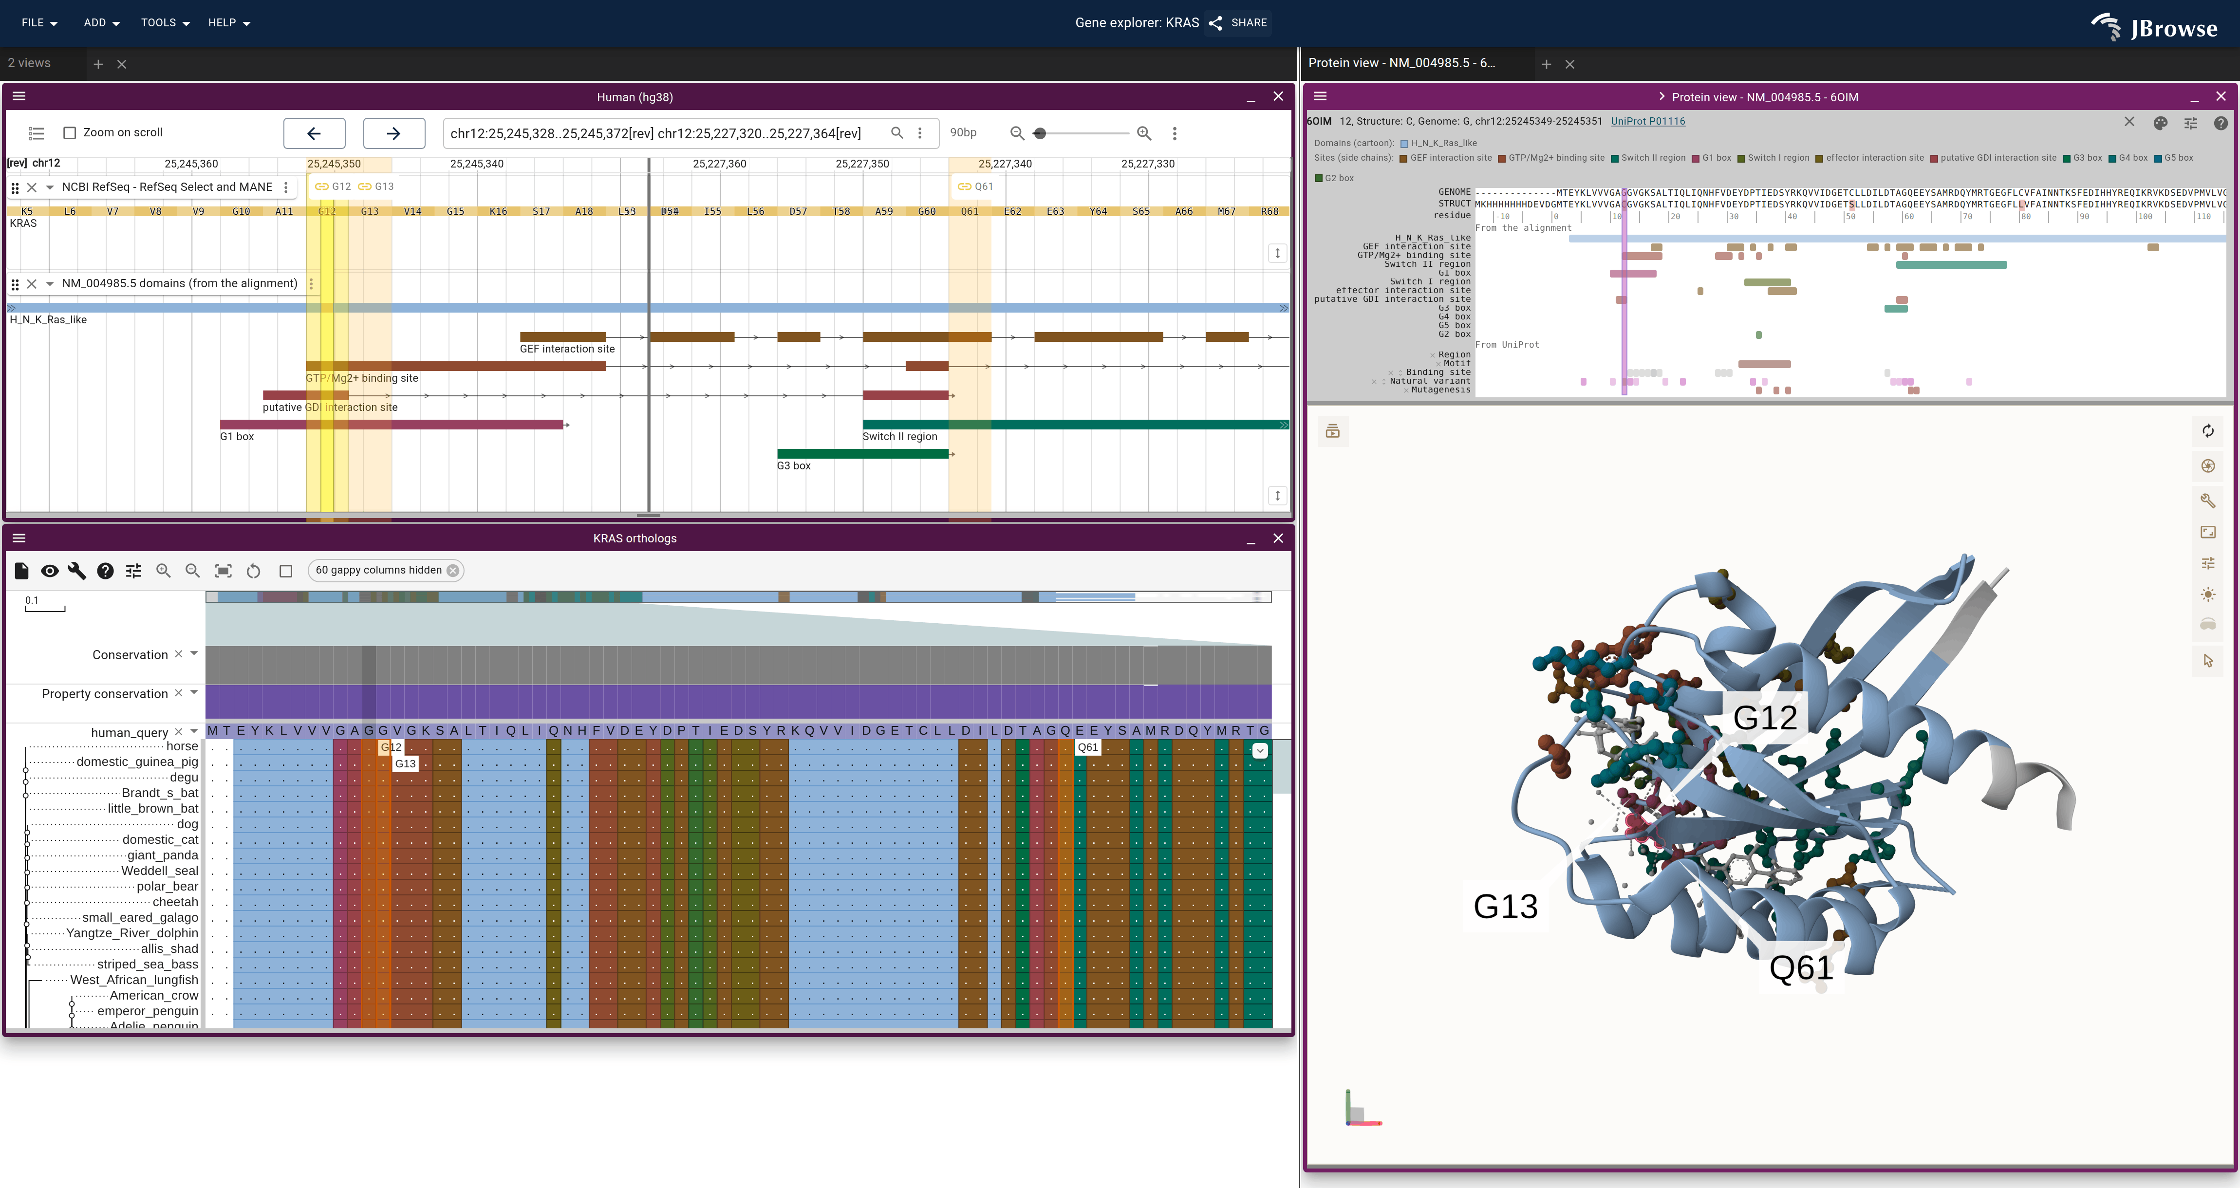Adjust the genome view zoom slider
Screen dimensions: 2240x1188
pyautogui.click(x=1041, y=133)
